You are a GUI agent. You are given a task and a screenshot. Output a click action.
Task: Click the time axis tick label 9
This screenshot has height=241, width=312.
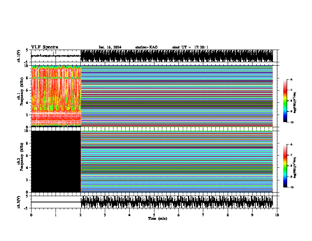pos(252,215)
